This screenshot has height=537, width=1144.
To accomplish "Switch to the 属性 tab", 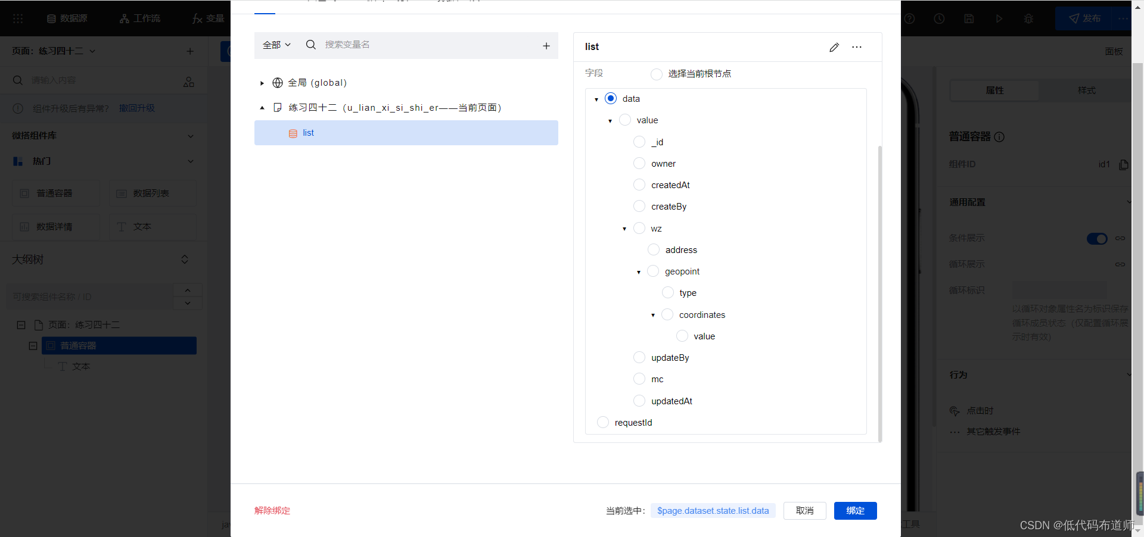I will [994, 90].
